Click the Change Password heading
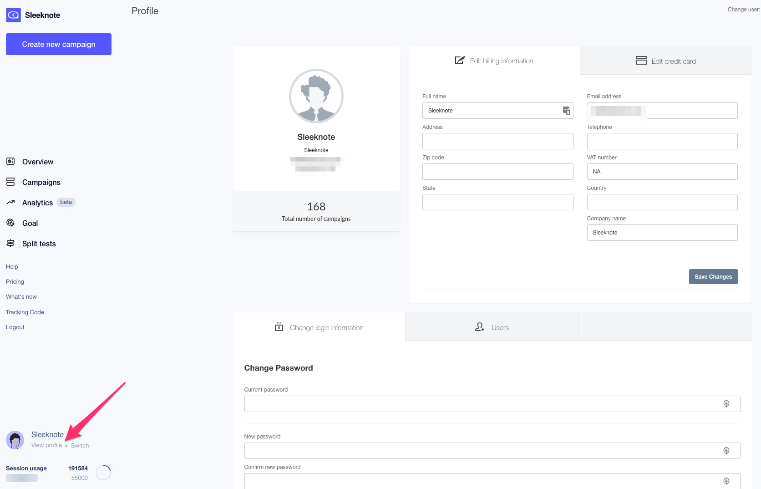This screenshot has height=489, width=761. tap(279, 368)
